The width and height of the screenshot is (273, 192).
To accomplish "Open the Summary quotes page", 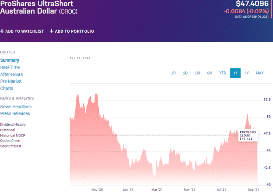I will pyautogui.click(x=10, y=60).
